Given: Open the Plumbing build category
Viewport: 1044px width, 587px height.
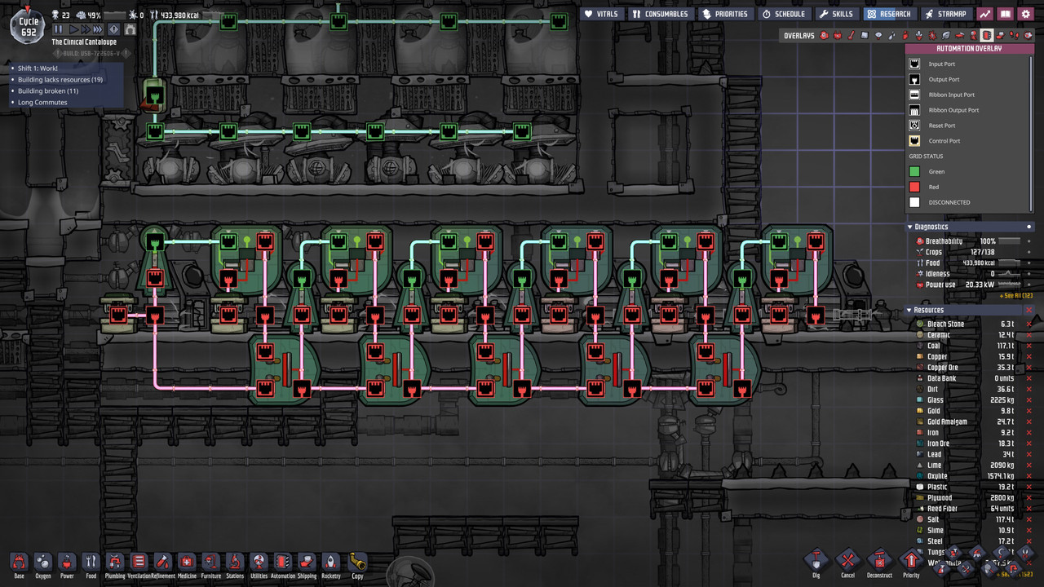Looking at the screenshot, I should coord(115,562).
